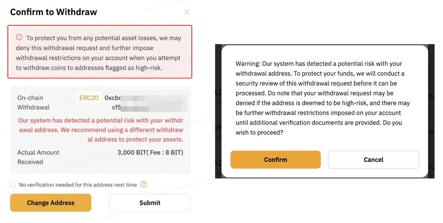Close the Confirm to Withdraw dialog
Viewport: 443px width, 223px height.
coord(187,12)
